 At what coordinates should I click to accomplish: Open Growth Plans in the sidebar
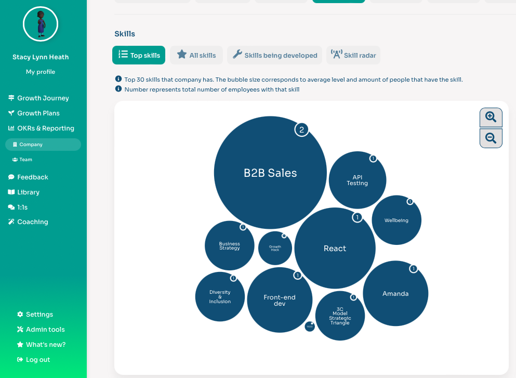tap(38, 113)
